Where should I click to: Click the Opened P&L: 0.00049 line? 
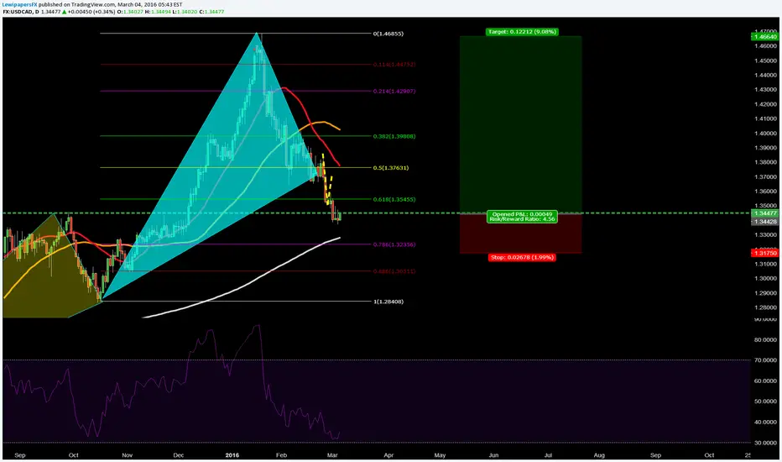522,213
